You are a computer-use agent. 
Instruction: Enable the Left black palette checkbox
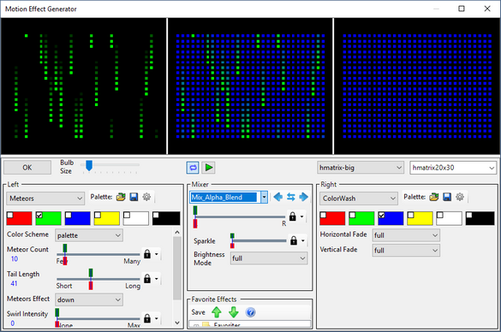pyautogui.click(x=156, y=215)
